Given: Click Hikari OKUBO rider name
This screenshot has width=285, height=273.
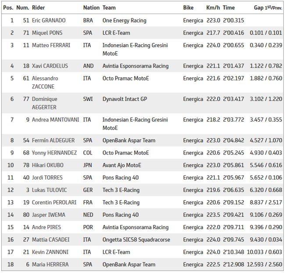Looking at the screenshot, I should coord(48,165).
